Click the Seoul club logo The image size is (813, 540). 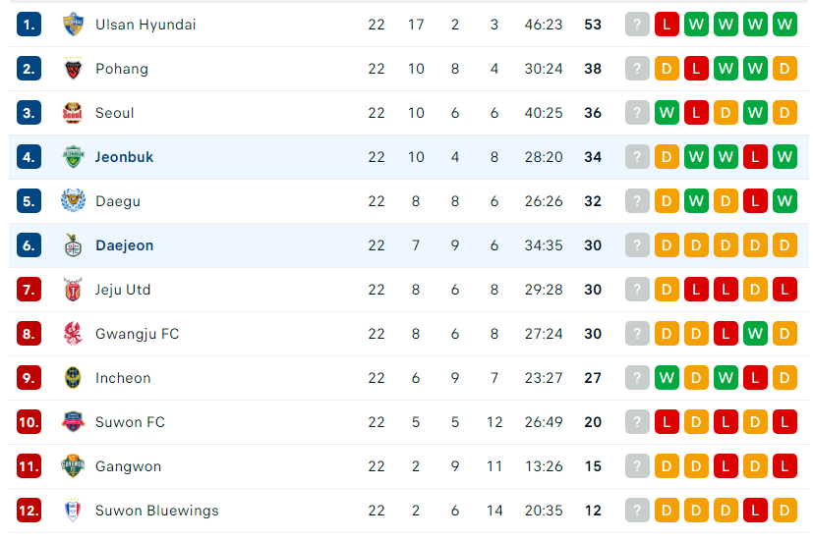pos(73,113)
